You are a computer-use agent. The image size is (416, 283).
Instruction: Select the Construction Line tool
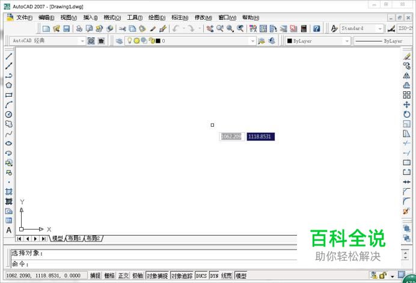click(9, 65)
